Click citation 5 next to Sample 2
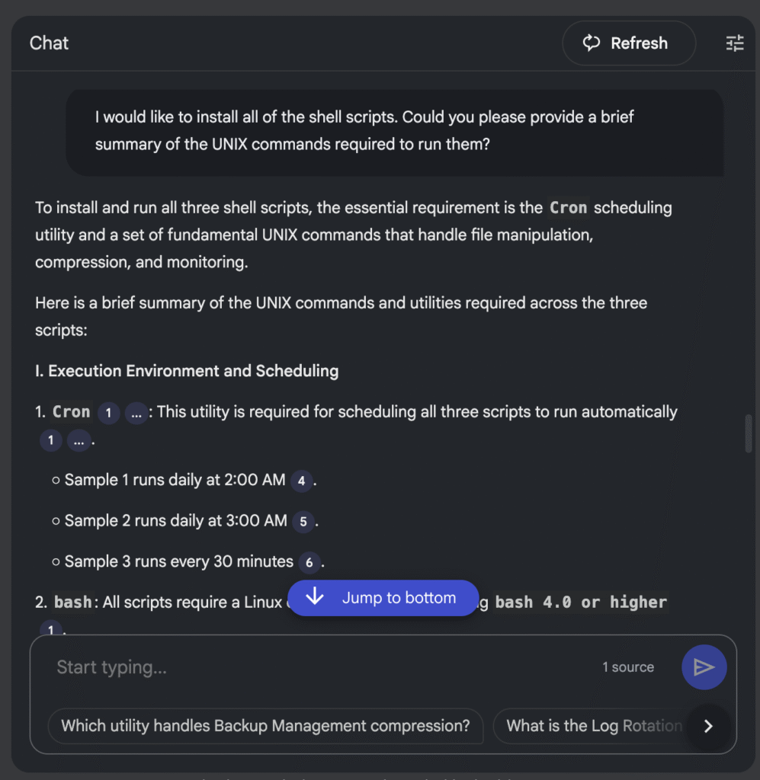Screen dimensions: 760x780 pos(303,522)
